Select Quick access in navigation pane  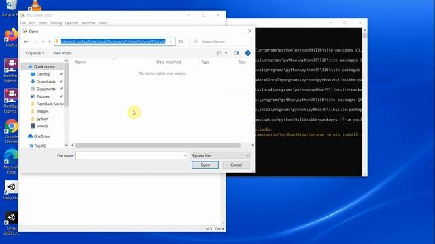click(44, 66)
